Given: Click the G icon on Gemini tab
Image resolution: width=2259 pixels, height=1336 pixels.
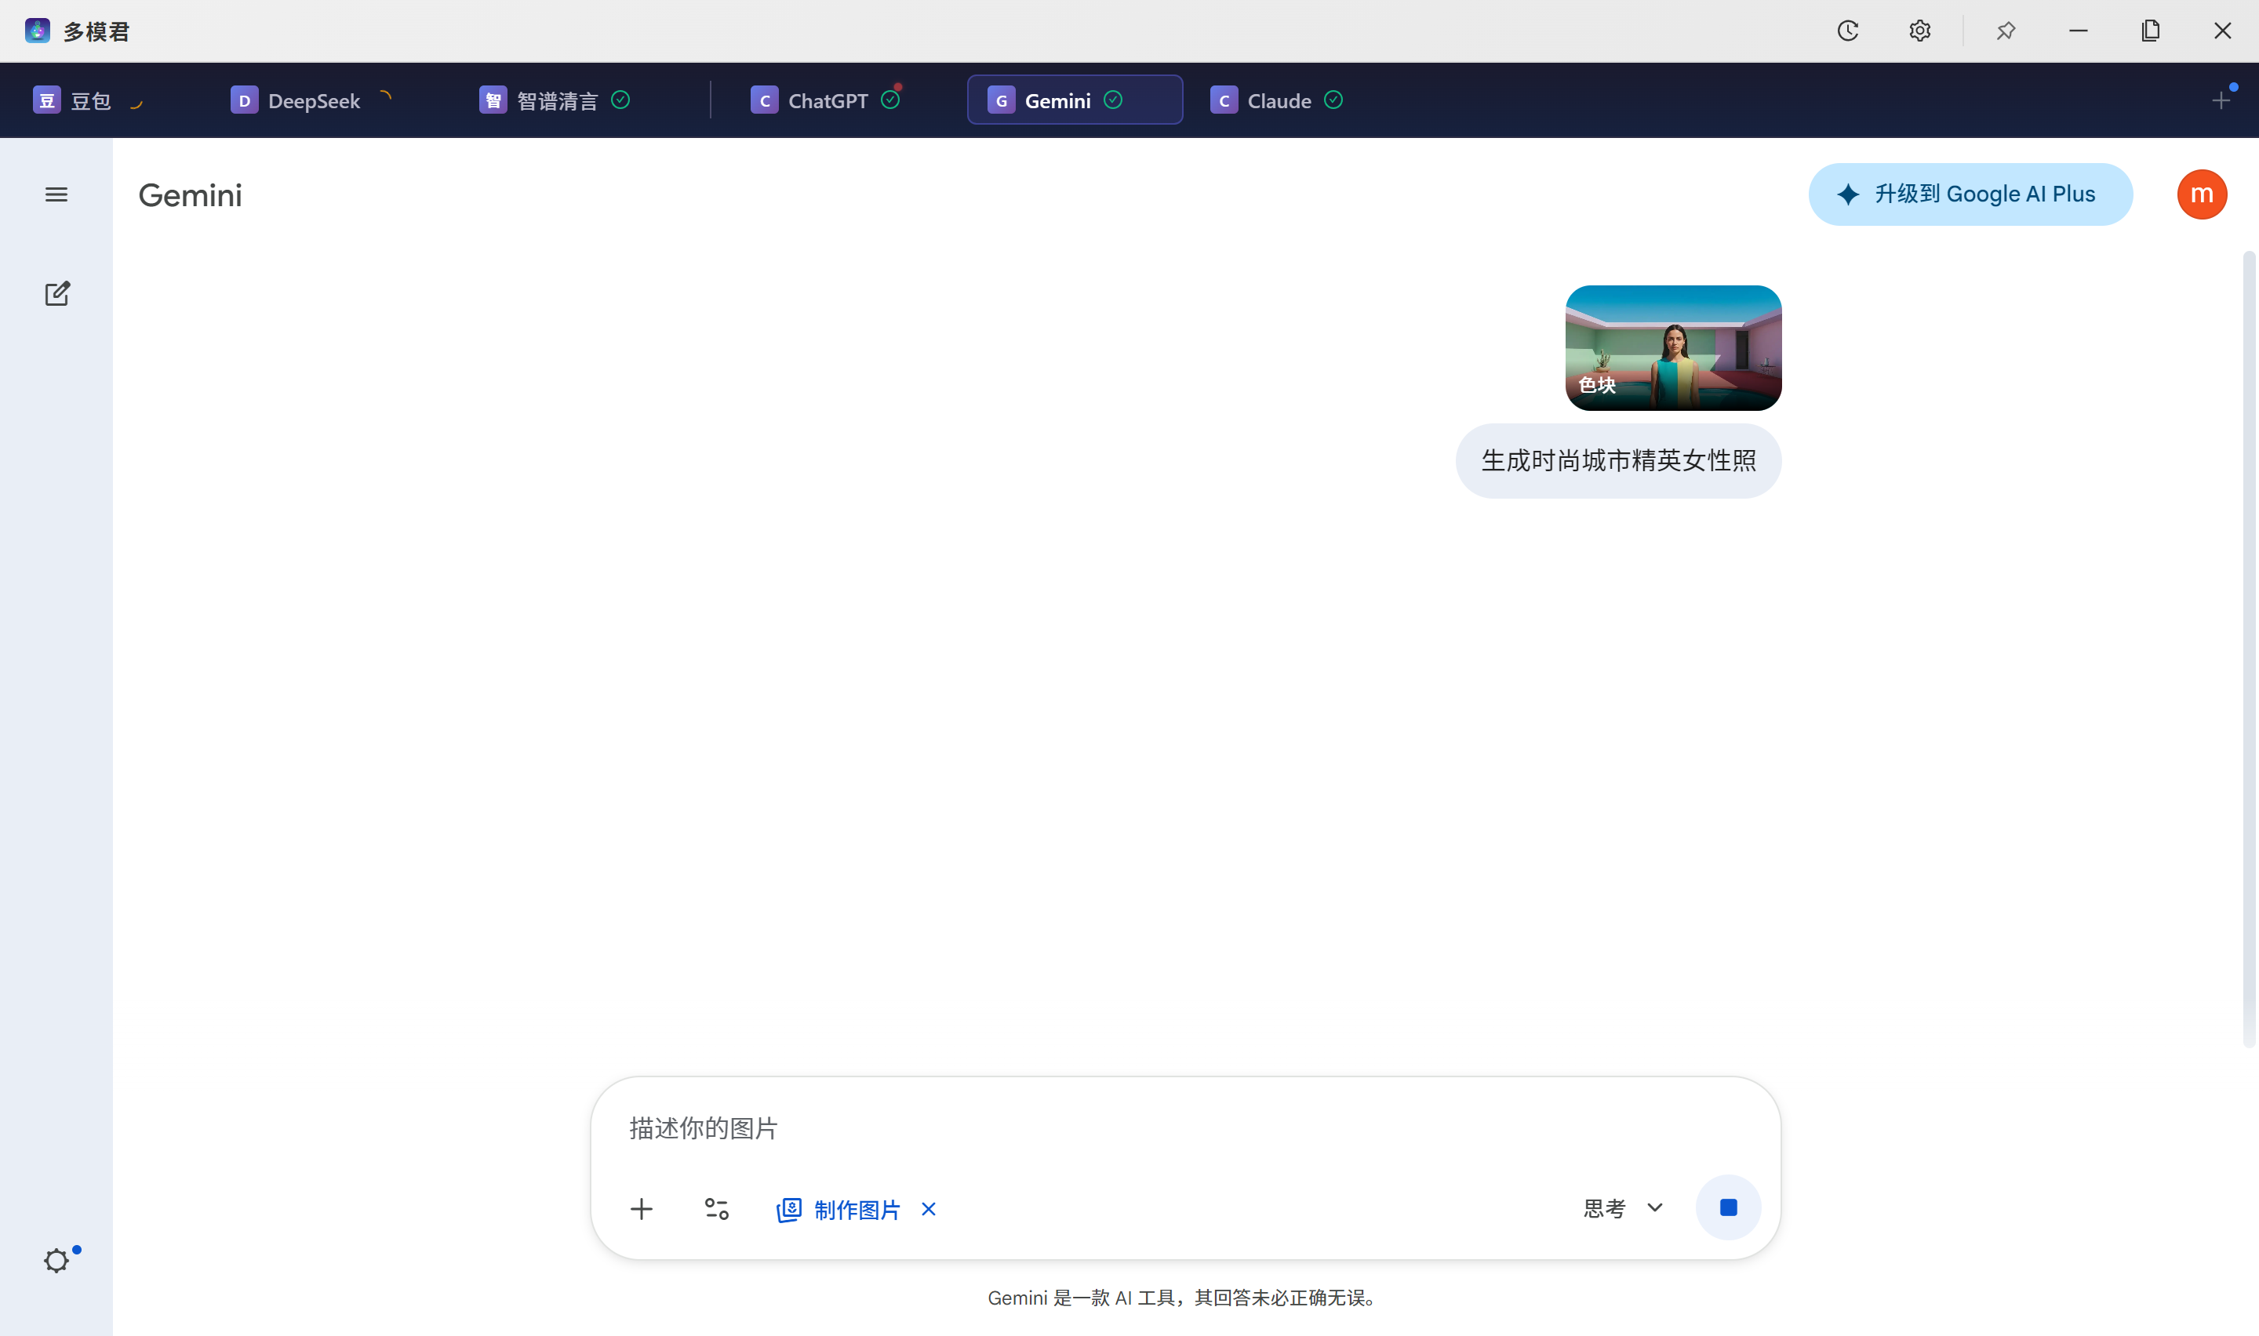Looking at the screenshot, I should tap(1000, 100).
